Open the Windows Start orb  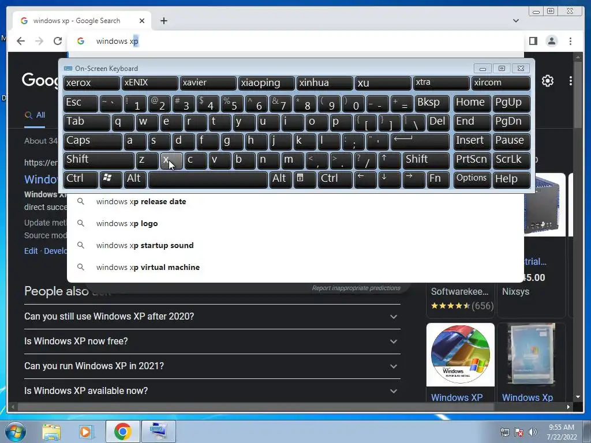(x=15, y=431)
